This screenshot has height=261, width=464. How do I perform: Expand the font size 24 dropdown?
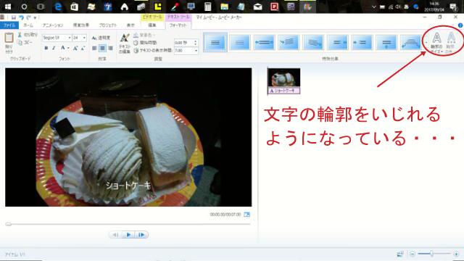84,38
